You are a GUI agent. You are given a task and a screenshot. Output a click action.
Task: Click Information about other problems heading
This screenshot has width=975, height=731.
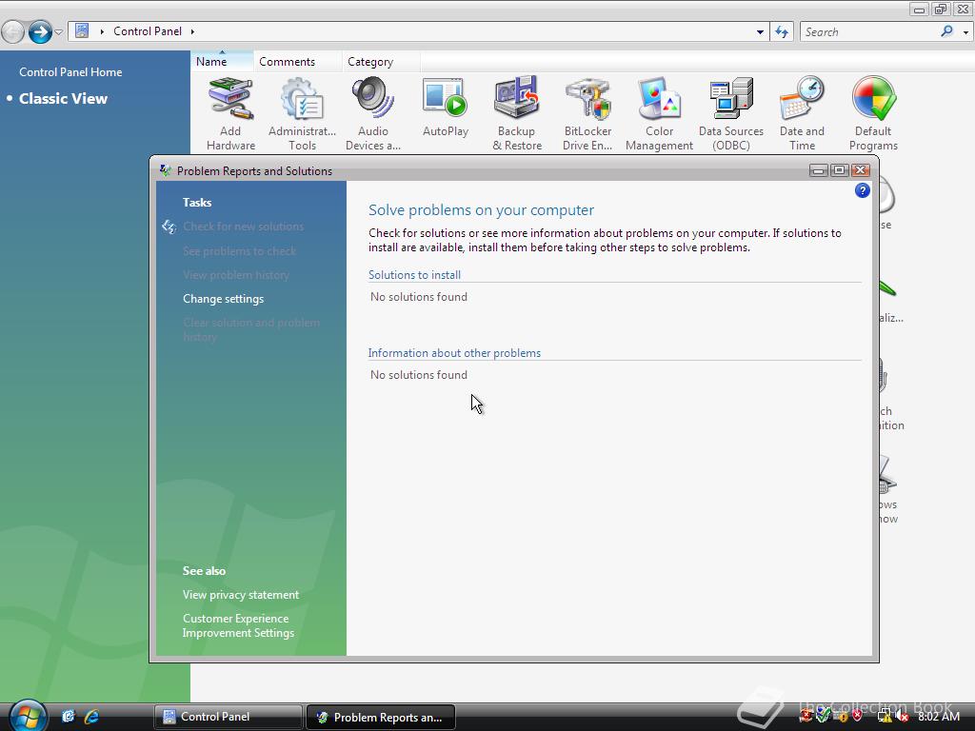tap(454, 353)
